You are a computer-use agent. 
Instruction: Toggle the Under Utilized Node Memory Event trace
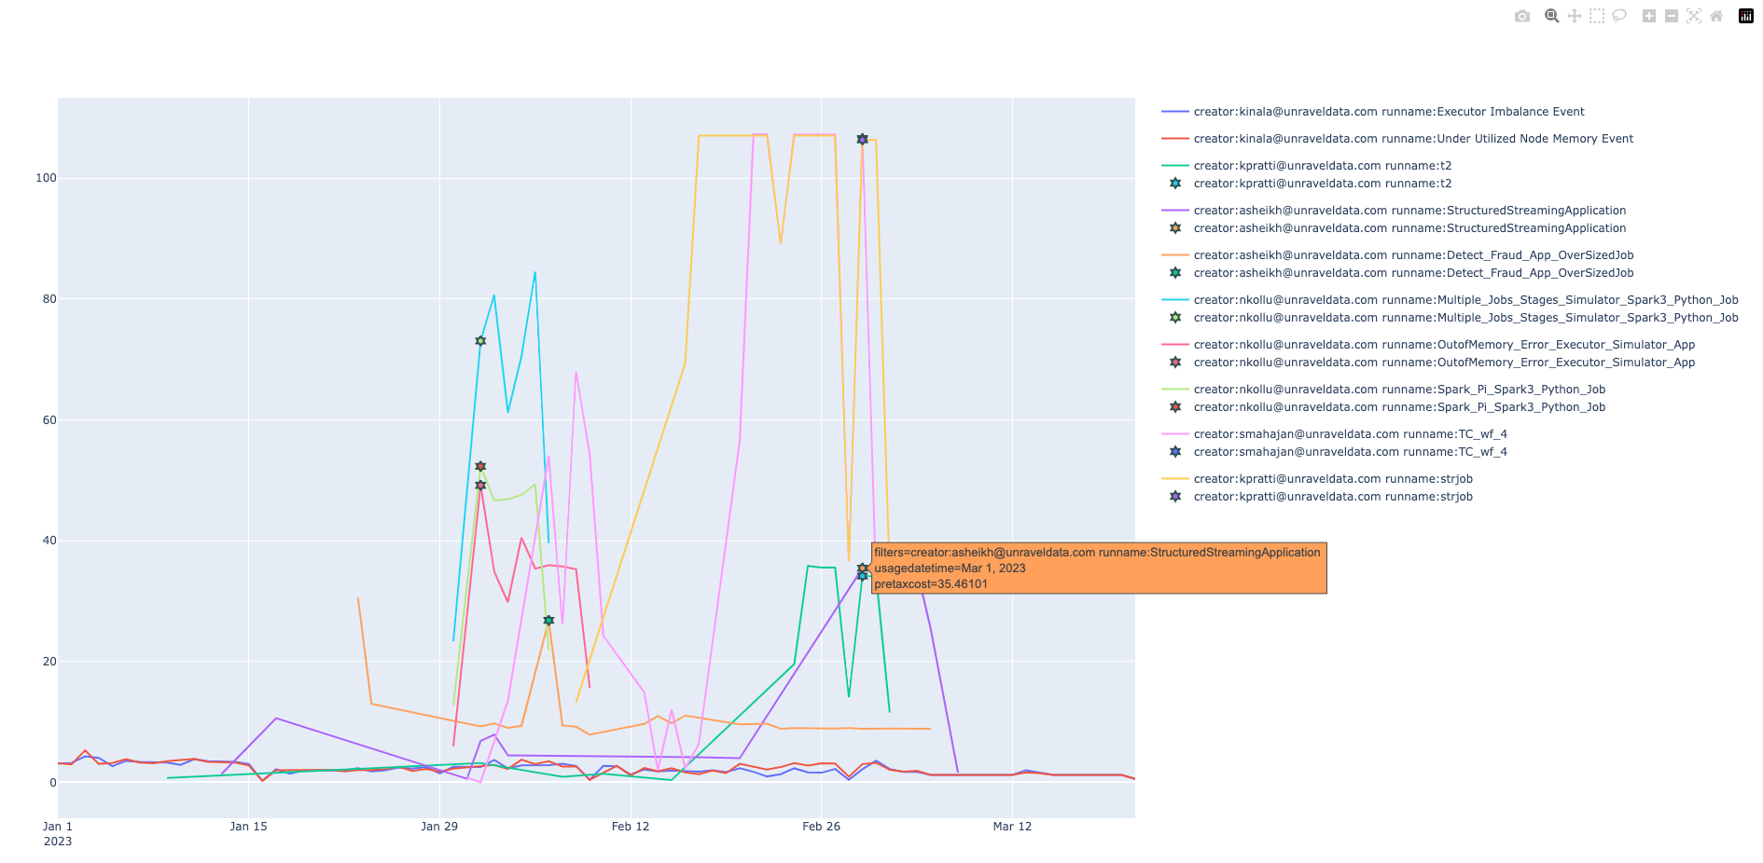(x=1396, y=139)
